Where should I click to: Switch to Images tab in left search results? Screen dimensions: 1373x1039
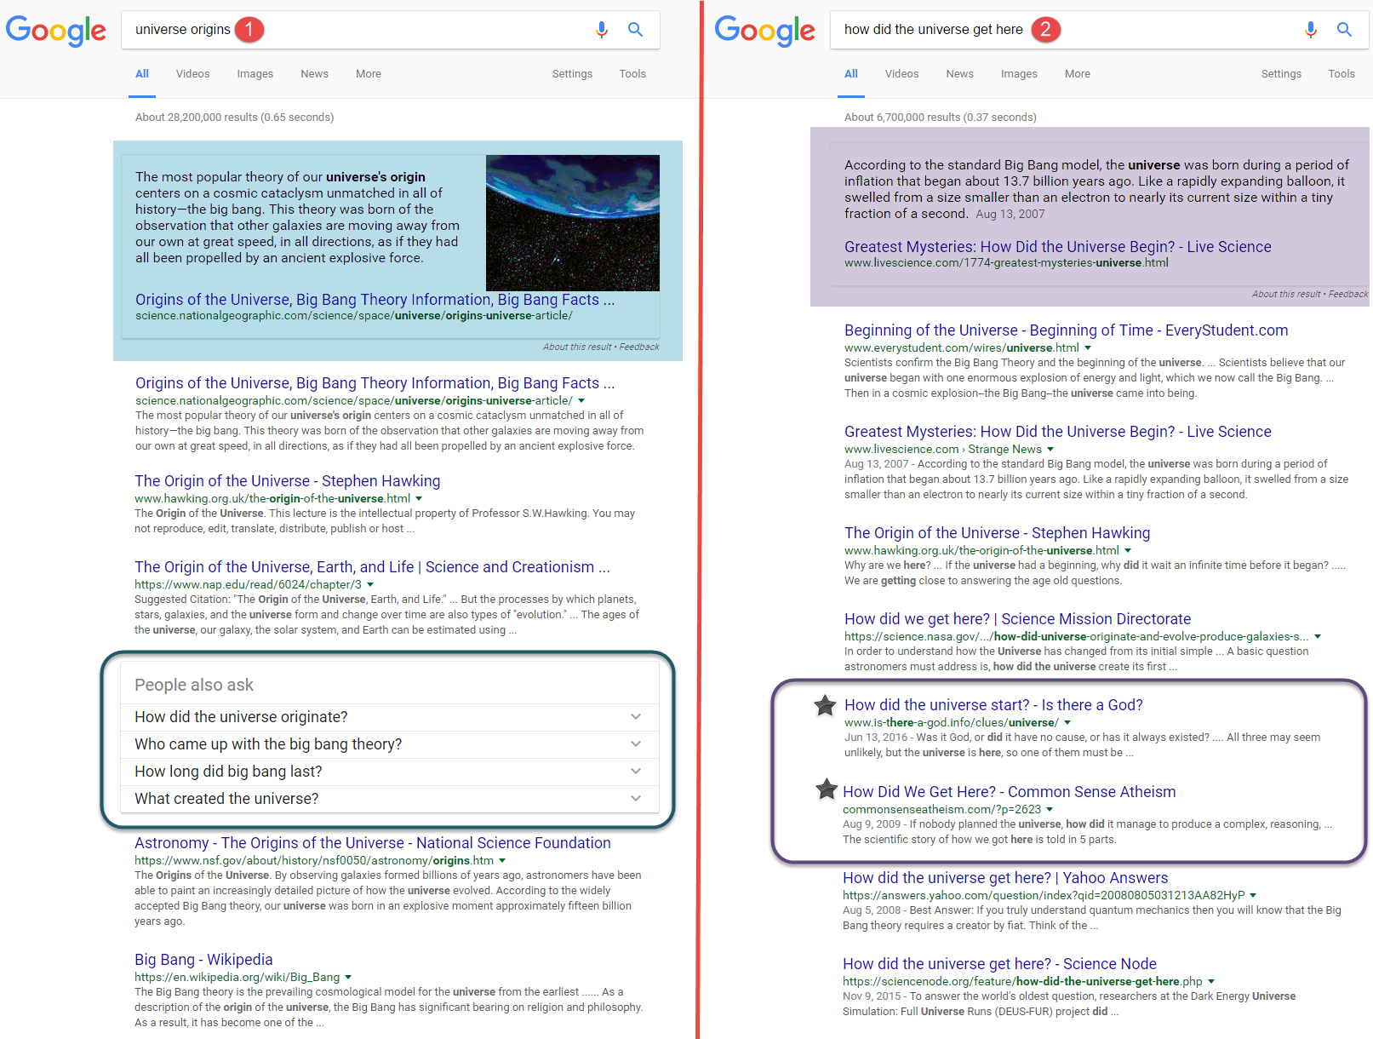(255, 74)
